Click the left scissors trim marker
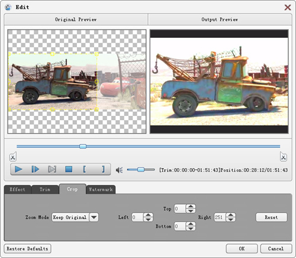This screenshot has height=258, width=296. 13,157
